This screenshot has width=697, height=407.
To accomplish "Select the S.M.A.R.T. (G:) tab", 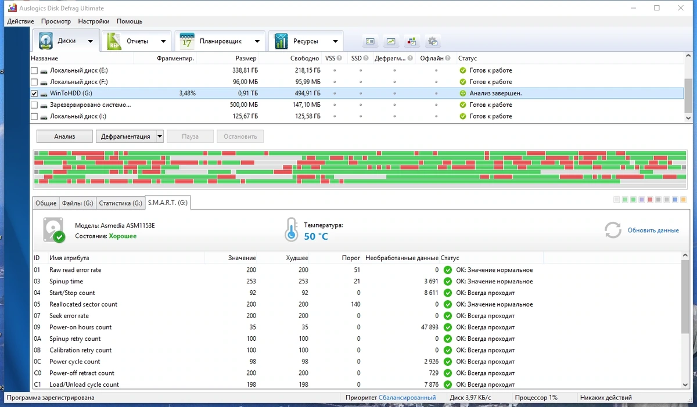I will tap(167, 203).
